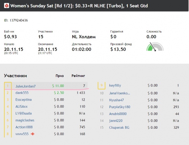Select ALISAxx in participants list
Viewport: 189px width, 145px height.
(22, 106)
